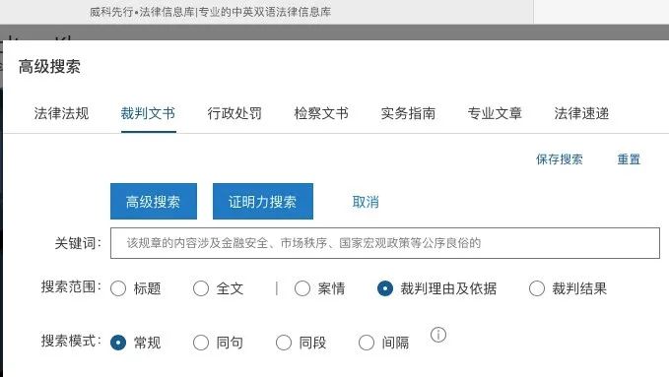The image size is (669, 377).
Task: Open the 法律速递 tab
Action: coord(581,113)
